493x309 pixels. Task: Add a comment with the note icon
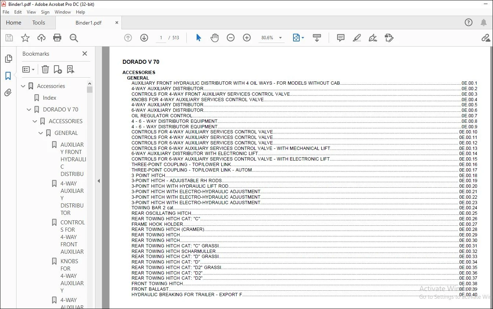(341, 38)
